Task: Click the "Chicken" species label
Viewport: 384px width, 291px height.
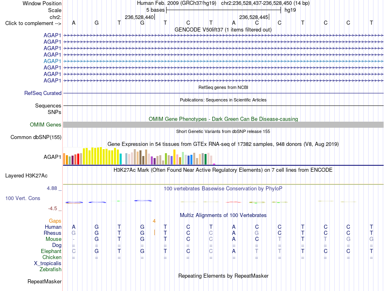Action: click(52, 257)
